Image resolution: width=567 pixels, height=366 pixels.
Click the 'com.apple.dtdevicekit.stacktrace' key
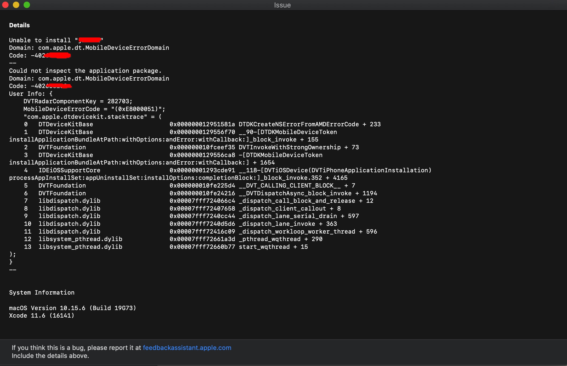click(x=85, y=117)
